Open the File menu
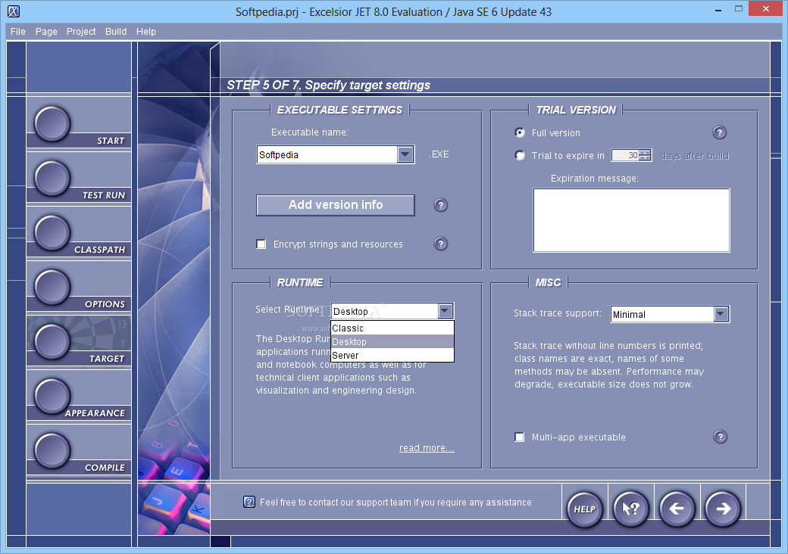The image size is (788, 554). click(x=18, y=32)
